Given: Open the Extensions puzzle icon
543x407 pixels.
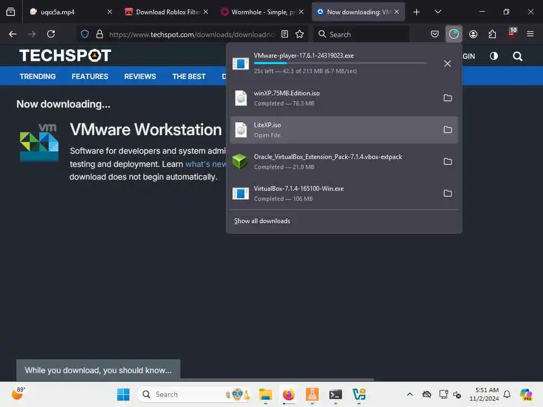Looking at the screenshot, I should click(492, 34).
